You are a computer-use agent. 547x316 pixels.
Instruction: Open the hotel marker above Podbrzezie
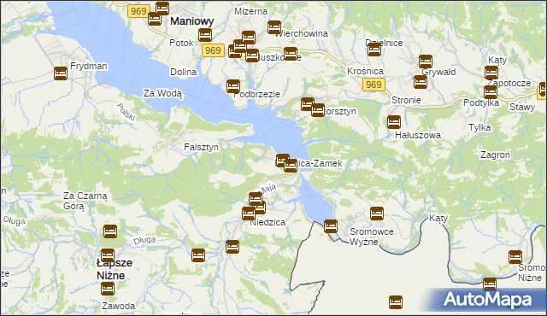[x=233, y=86]
